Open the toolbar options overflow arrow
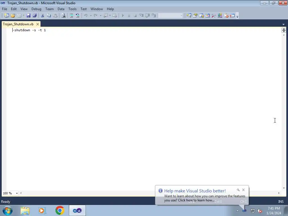 coord(237,16)
